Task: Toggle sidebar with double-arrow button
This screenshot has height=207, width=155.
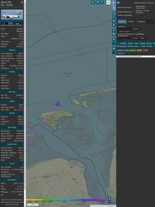Action: coord(118,3)
